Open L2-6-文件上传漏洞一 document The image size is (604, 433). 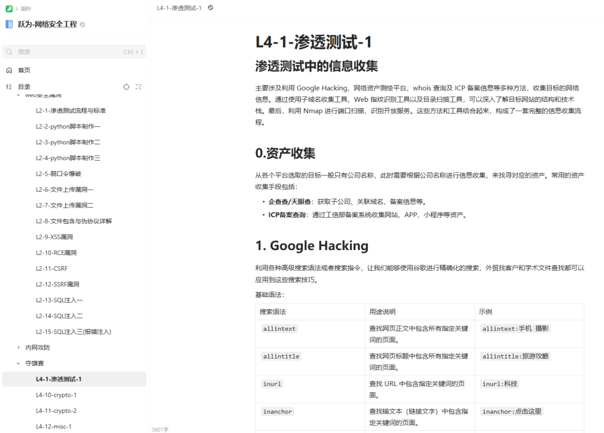(x=65, y=190)
